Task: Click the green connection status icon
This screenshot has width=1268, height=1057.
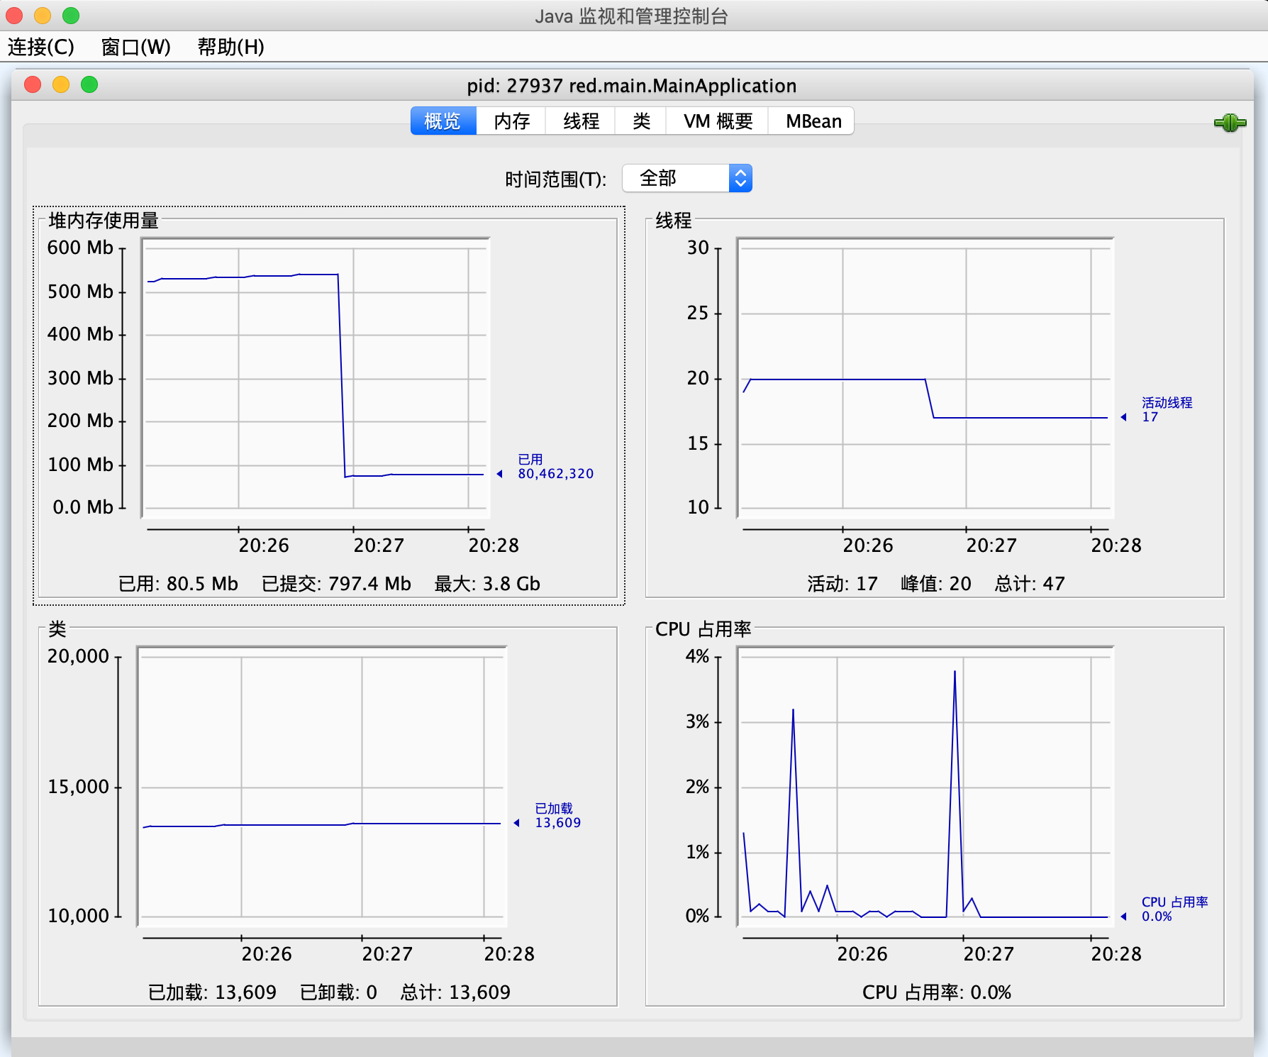Action: coord(1230,123)
